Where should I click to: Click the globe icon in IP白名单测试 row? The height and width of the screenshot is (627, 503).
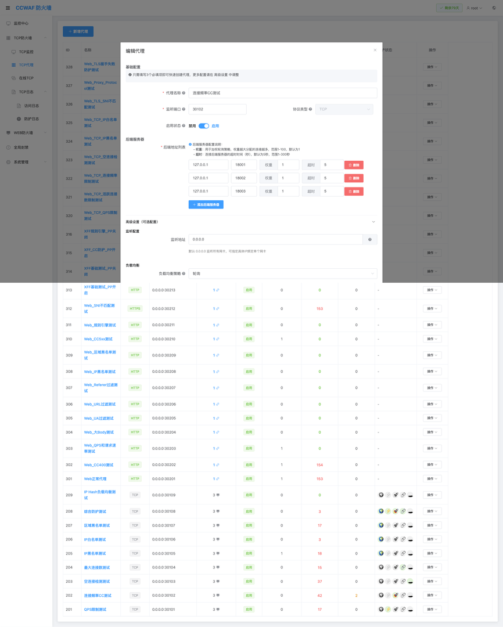(x=381, y=539)
